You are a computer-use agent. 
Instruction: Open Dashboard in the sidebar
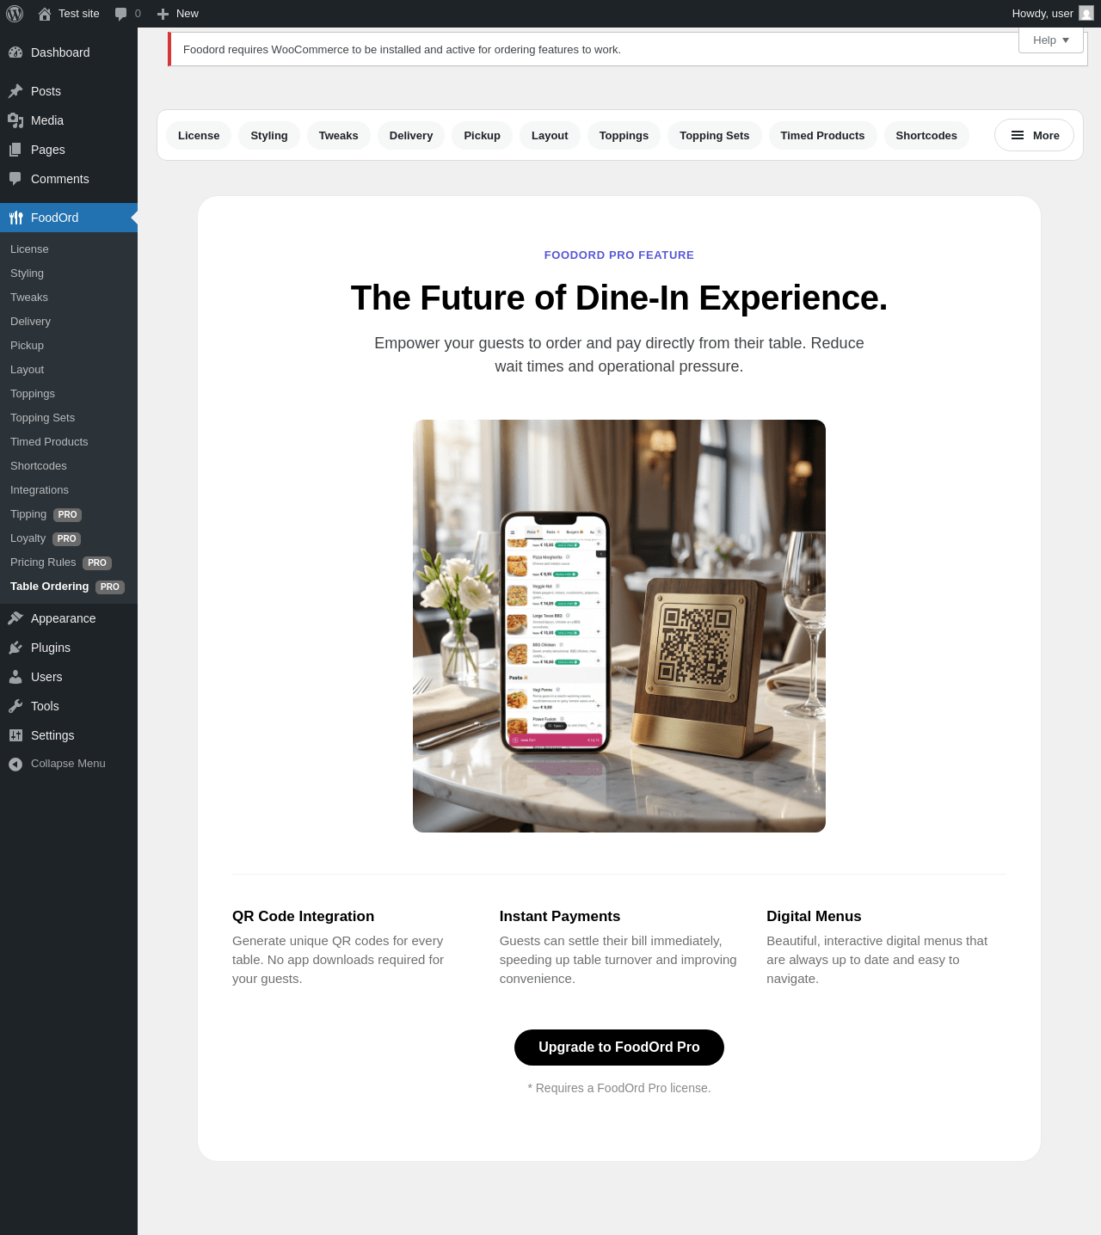pos(69,52)
